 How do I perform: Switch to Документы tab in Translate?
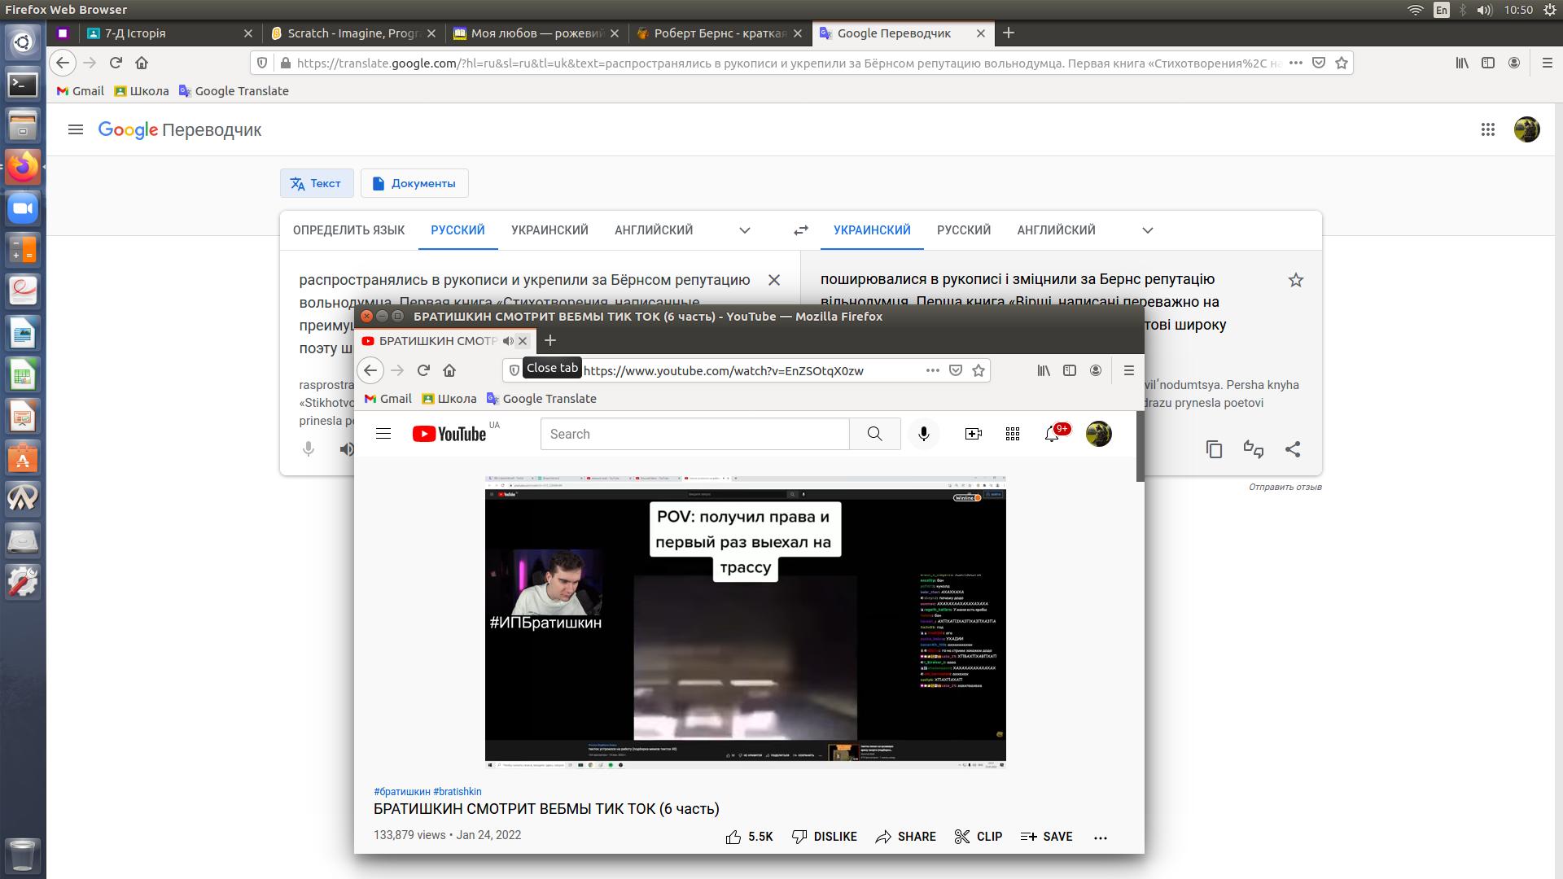click(414, 183)
